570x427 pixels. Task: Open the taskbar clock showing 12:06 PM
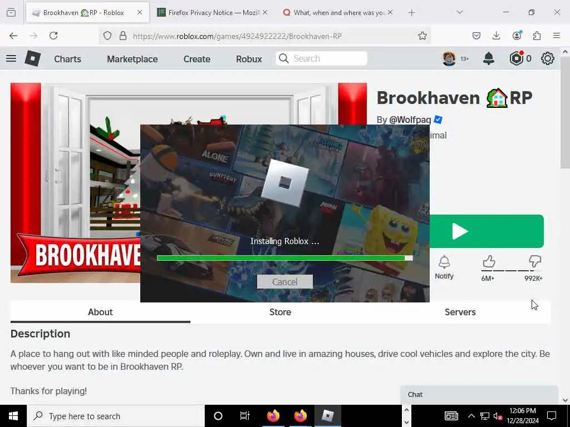tap(523, 416)
